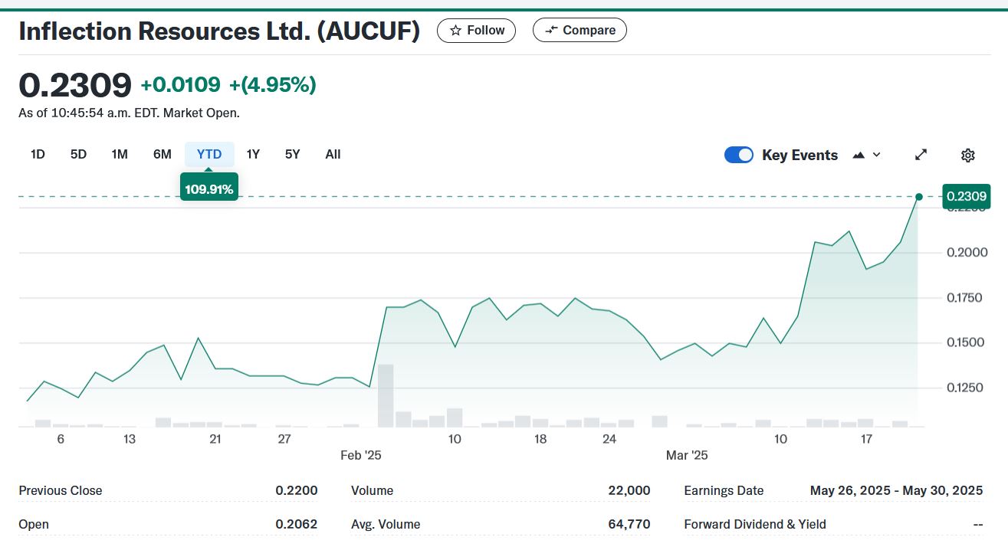Viewport: 1008px width, 547px height.
Task: Select the 1D time range
Action: click(x=38, y=154)
